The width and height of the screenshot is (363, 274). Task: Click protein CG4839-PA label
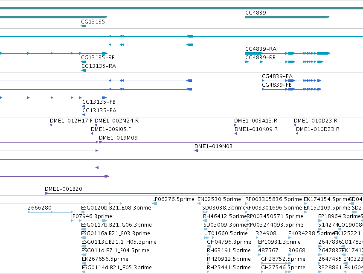coord(277,76)
